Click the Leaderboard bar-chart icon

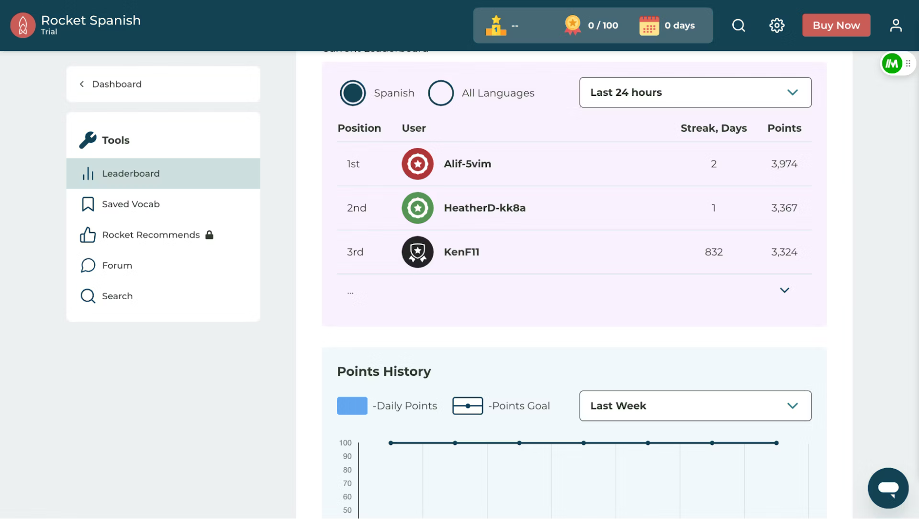coord(88,173)
